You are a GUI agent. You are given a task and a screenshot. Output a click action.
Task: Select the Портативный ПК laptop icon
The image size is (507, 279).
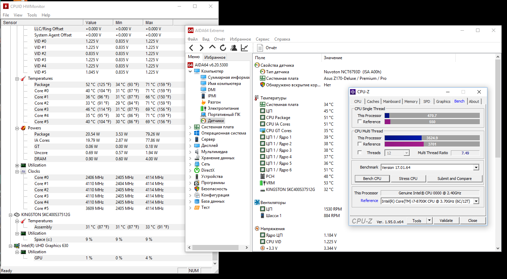(203, 115)
